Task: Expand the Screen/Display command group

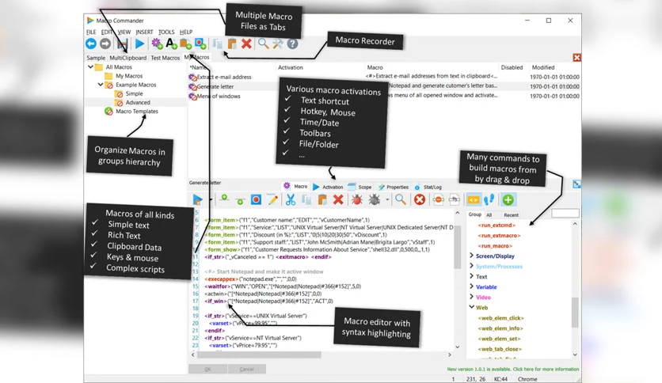Action: (472, 256)
